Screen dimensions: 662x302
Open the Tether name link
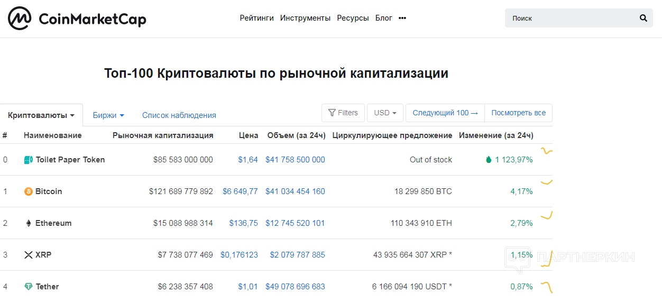48,287
